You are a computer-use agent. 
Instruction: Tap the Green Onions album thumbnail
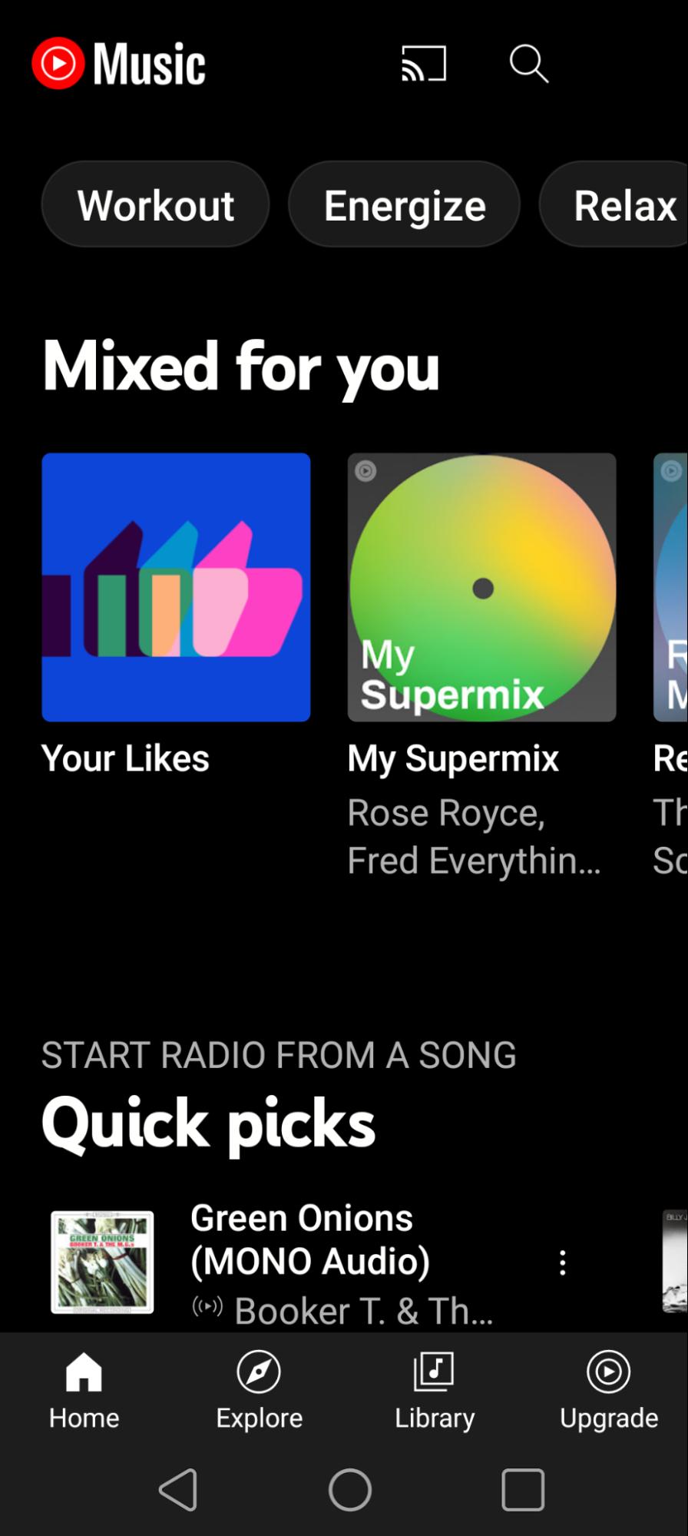(x=102, y=1262)
